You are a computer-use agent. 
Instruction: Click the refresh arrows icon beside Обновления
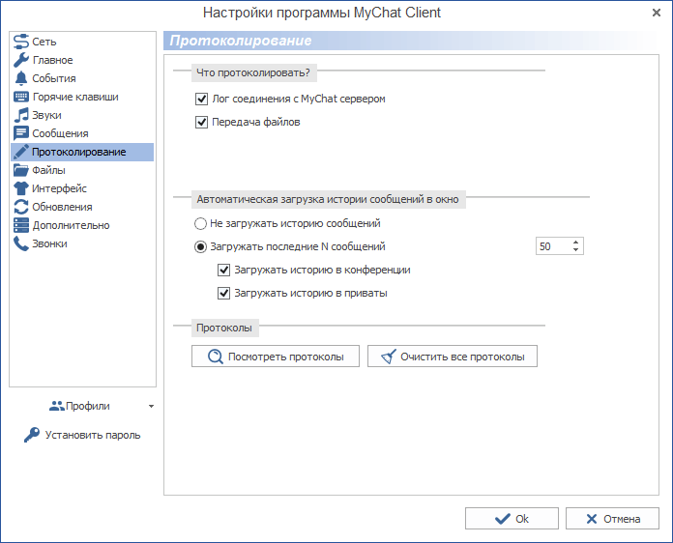point(21,207)
